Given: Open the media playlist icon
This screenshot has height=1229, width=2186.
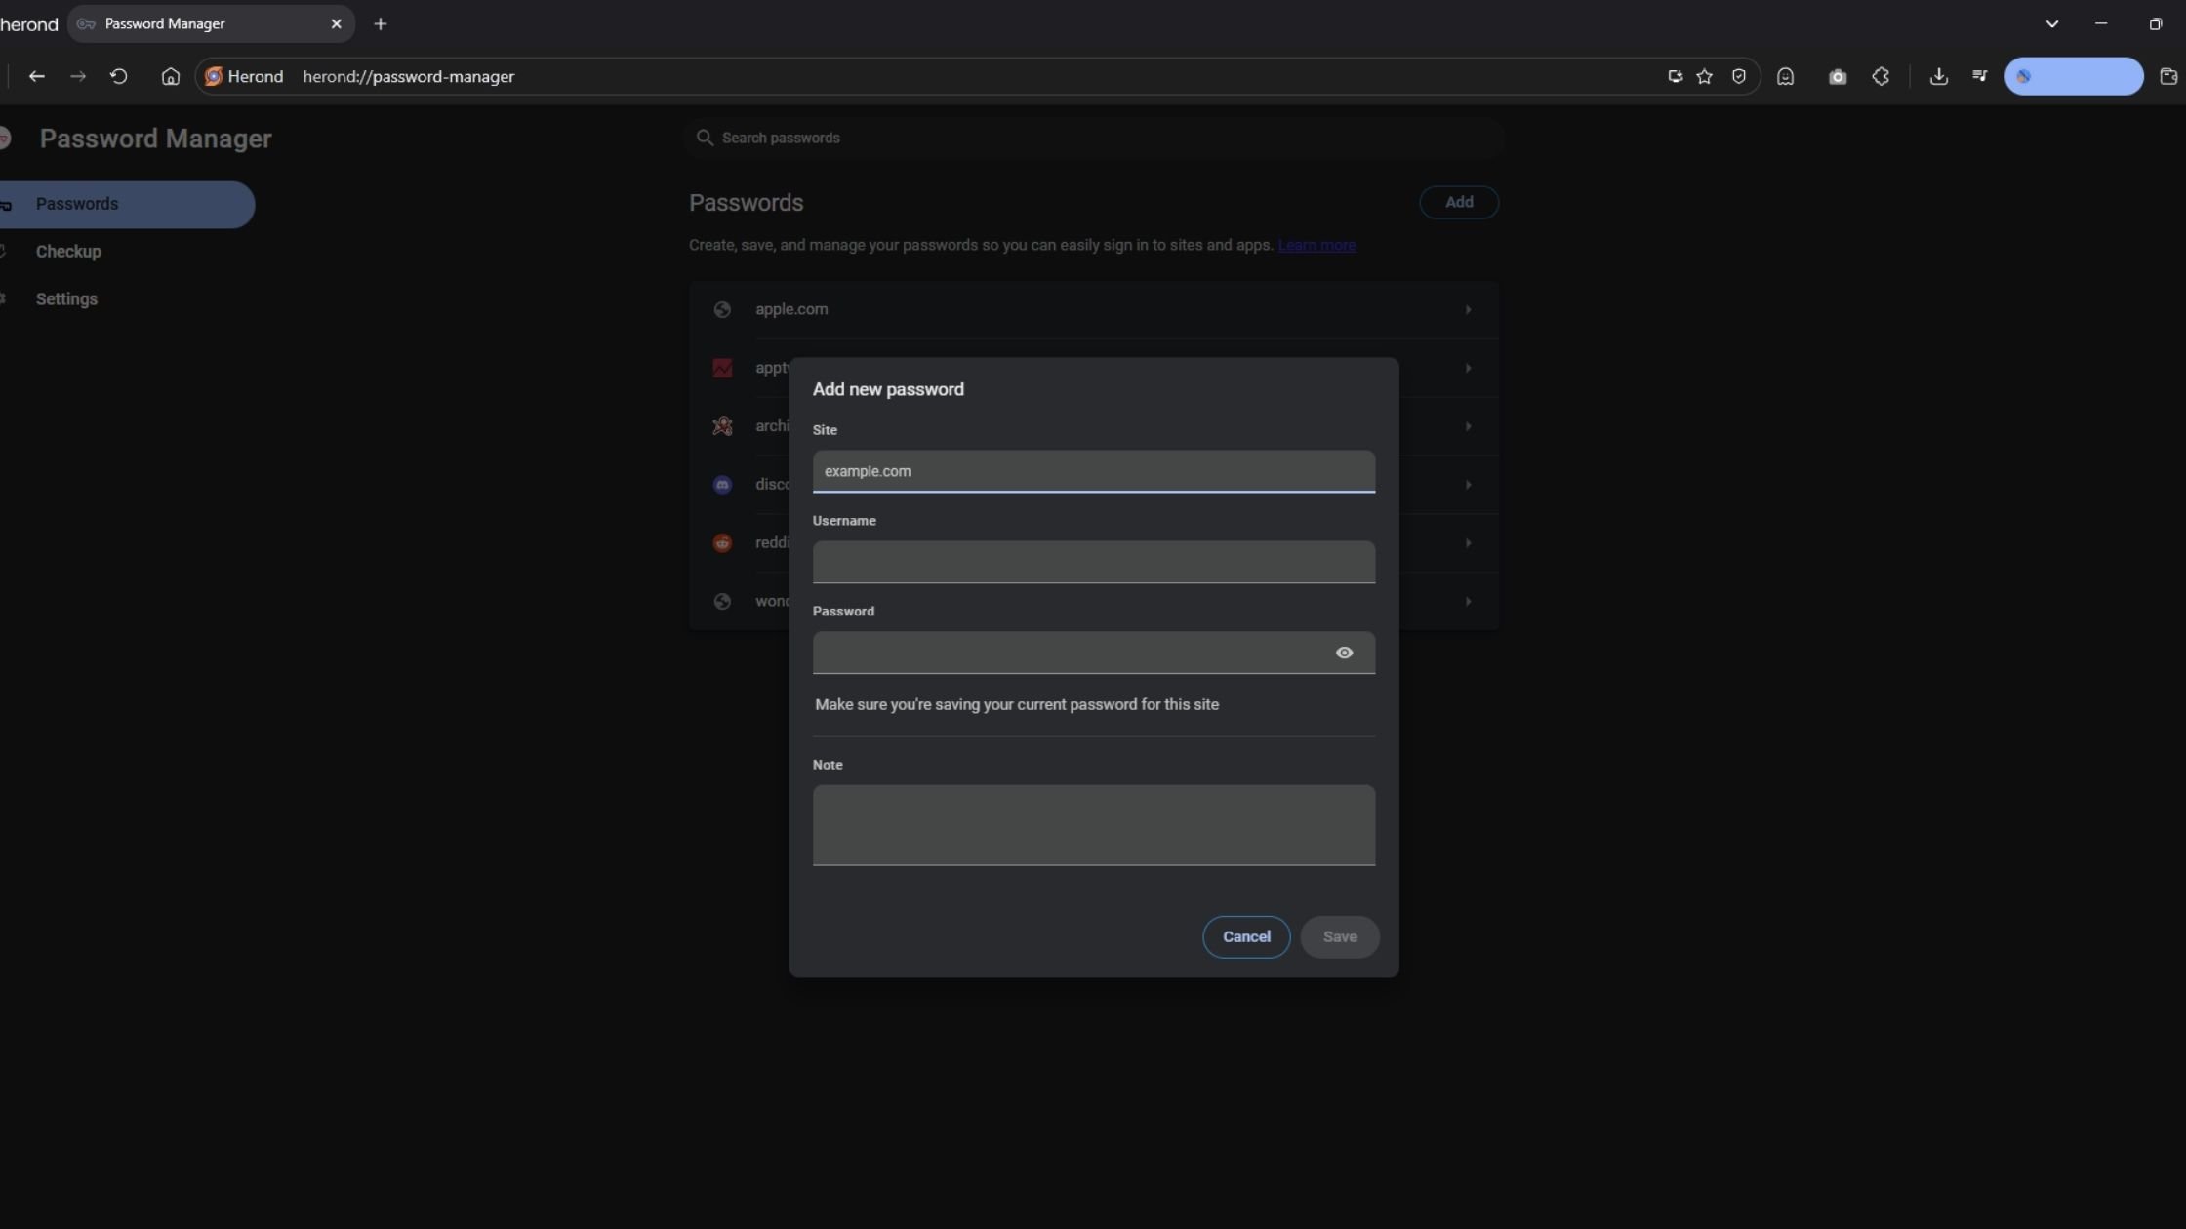Looking at the screenshot, I should 1979,77.
